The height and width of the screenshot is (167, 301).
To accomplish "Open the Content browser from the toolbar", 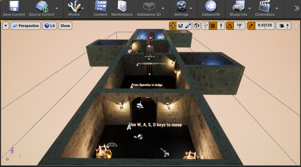I will click(x=101, y=6).
